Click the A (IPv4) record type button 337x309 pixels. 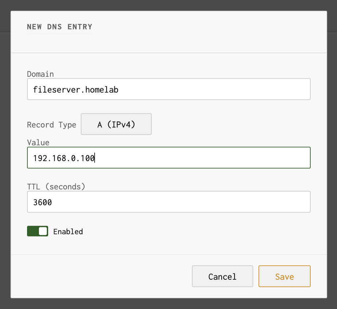(116, 124)
